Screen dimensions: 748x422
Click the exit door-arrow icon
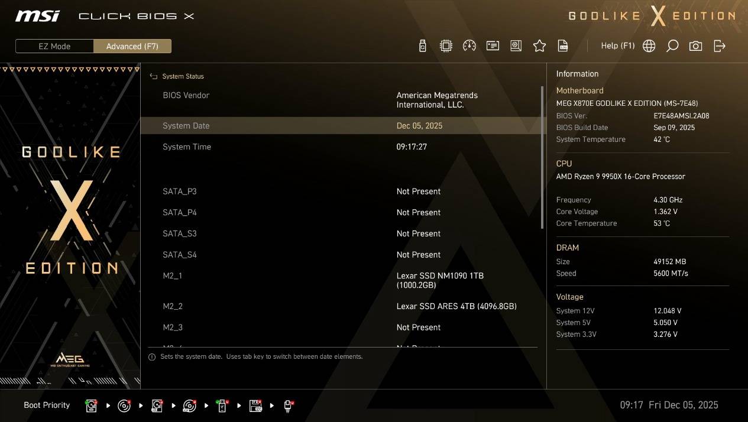(720, 46)
